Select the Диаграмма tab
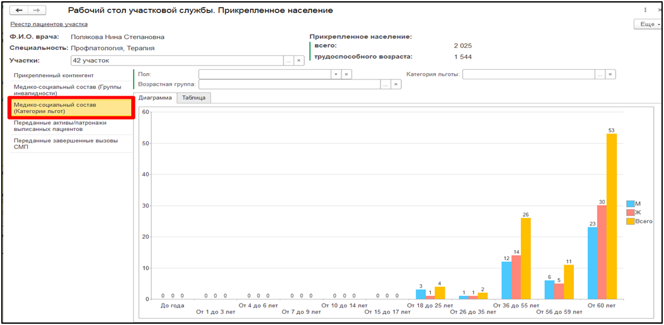 tap(155, 98)
